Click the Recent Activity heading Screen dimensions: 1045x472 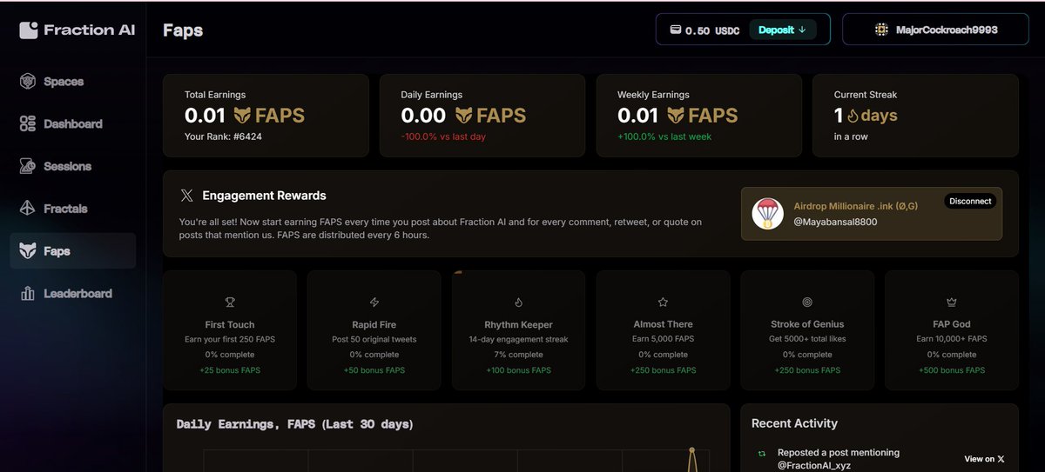click(x=794, y=423)
